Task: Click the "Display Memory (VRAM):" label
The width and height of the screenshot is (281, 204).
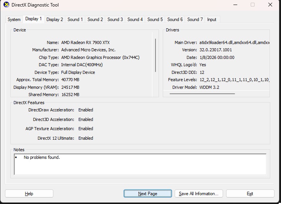Action: [36, 87]
